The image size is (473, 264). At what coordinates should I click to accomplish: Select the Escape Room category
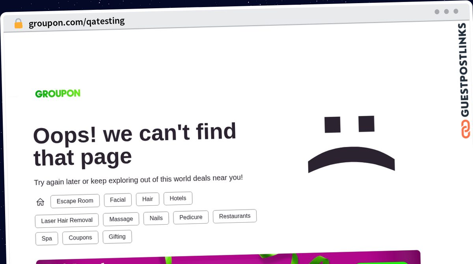click(x=75, y=201)
